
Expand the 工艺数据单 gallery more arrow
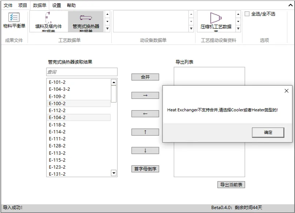point(107,29)
